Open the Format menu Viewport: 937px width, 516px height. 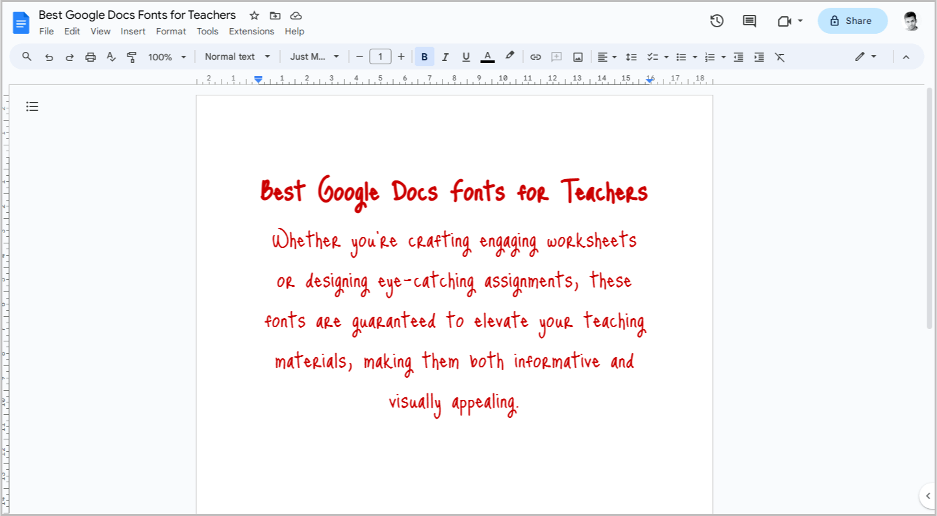click(171, 31)
